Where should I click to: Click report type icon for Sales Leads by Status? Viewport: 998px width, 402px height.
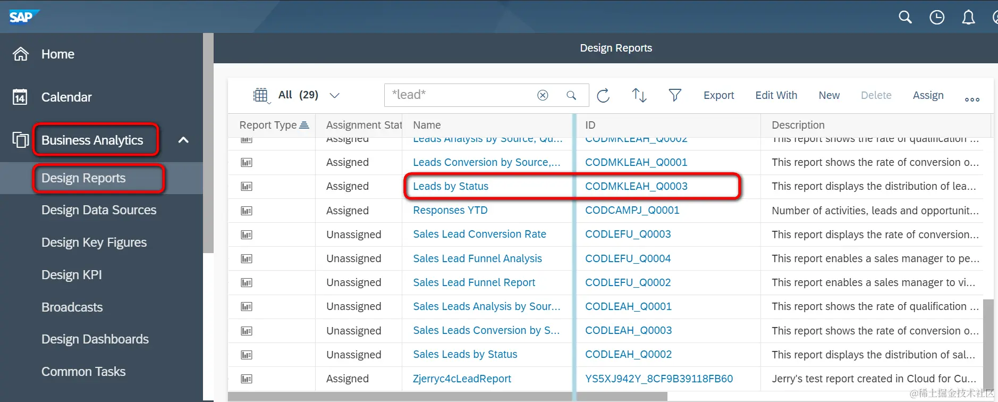pos(247,355)
